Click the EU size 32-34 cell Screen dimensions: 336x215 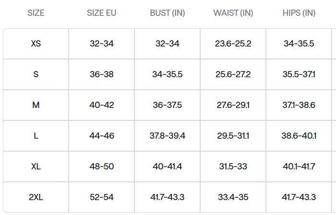102,44
